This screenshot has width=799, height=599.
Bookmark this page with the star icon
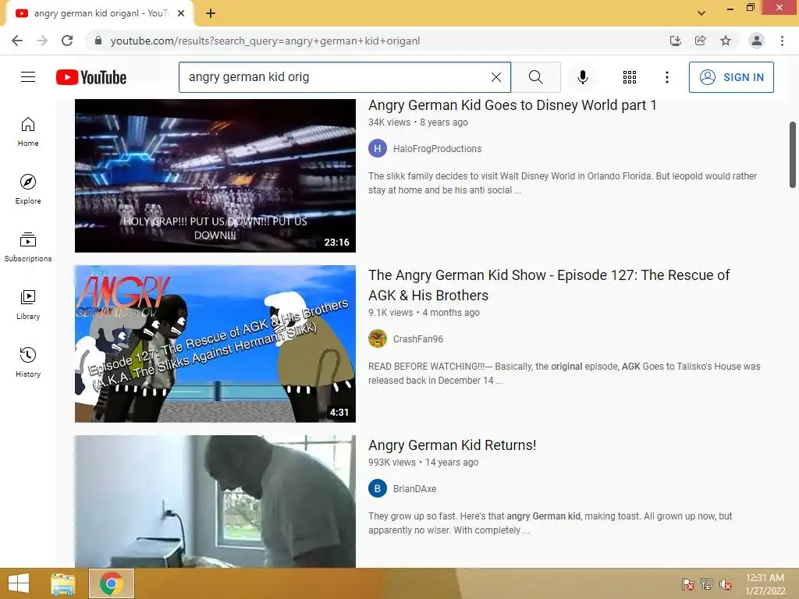click(x=726, y=41)
